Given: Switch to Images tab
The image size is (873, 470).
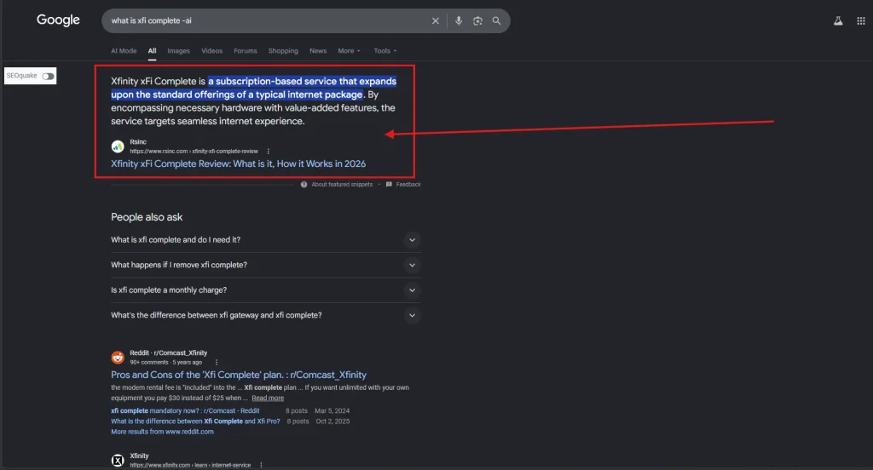Looking at the screenshot, I should (x=179, y=50).
